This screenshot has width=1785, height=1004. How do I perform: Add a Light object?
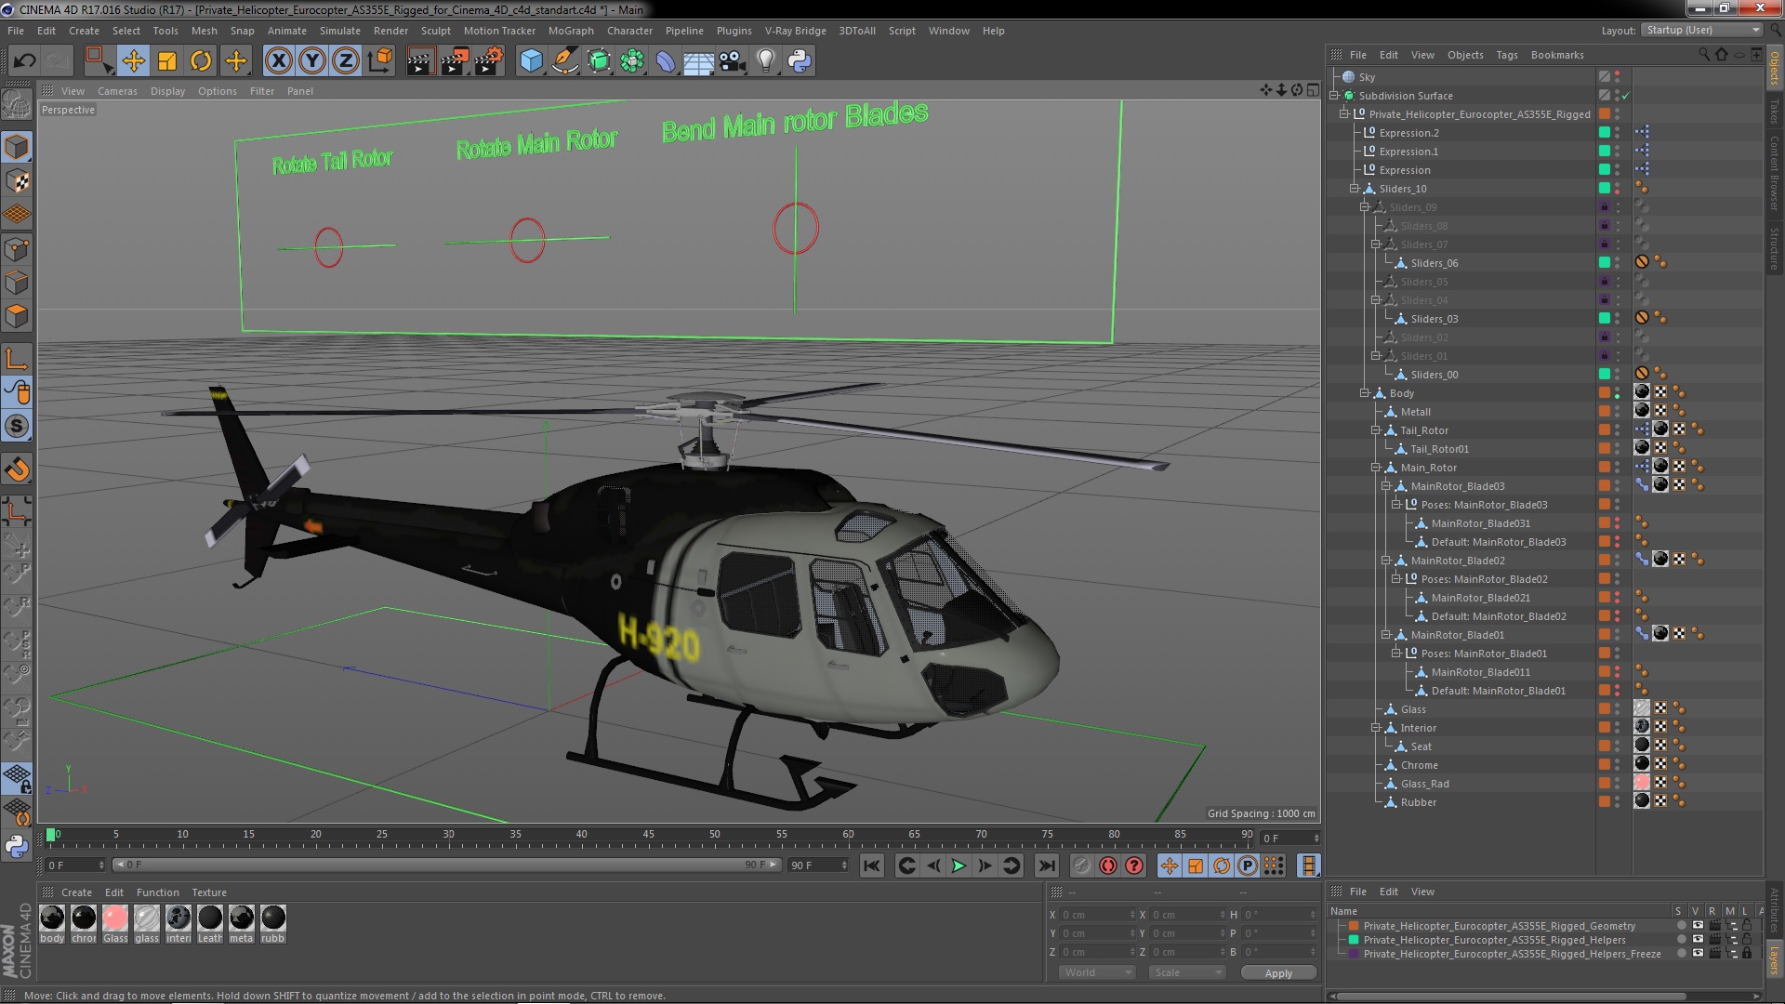click(766, 61)
